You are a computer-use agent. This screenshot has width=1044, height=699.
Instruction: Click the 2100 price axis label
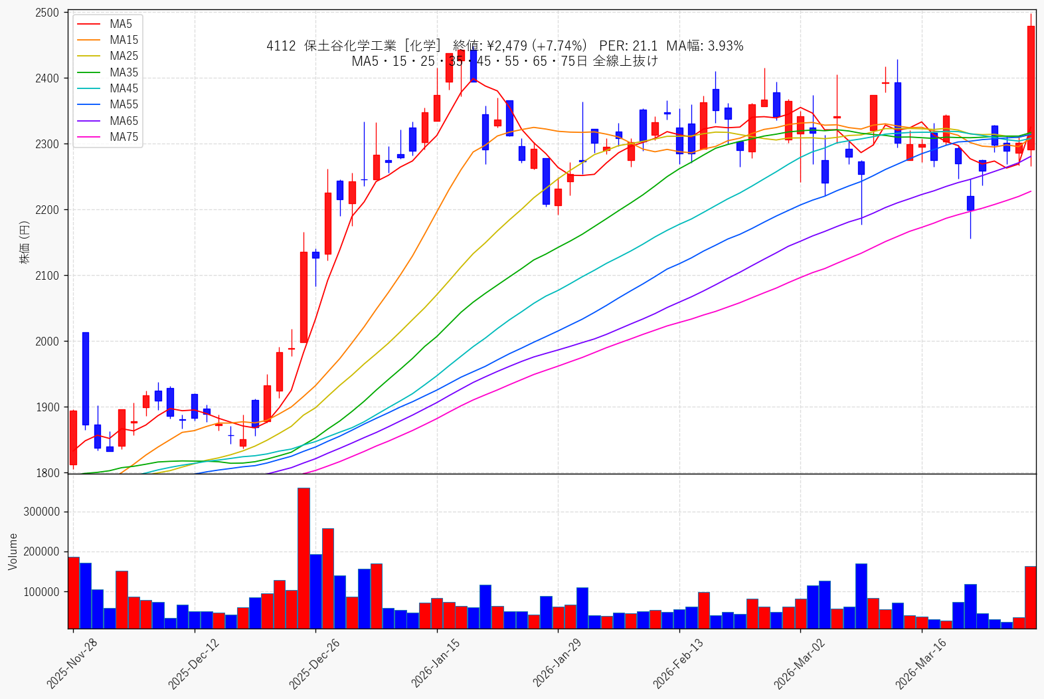pos(47,276)
